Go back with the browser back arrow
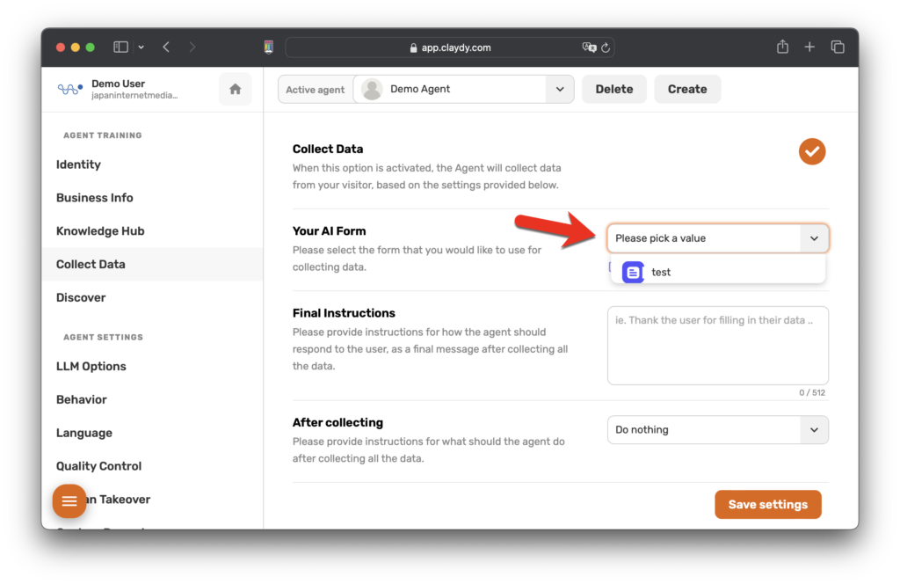 [x=166, y=47]
